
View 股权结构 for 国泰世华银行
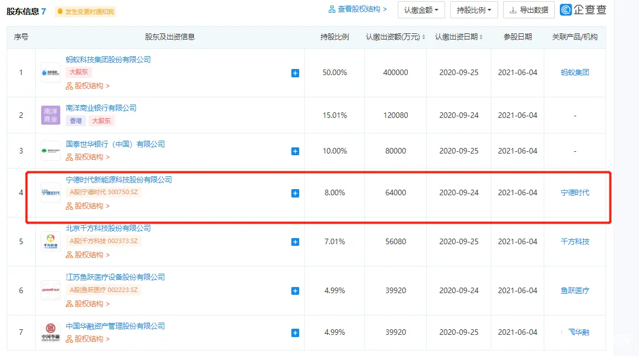click(x=87, y=157)
